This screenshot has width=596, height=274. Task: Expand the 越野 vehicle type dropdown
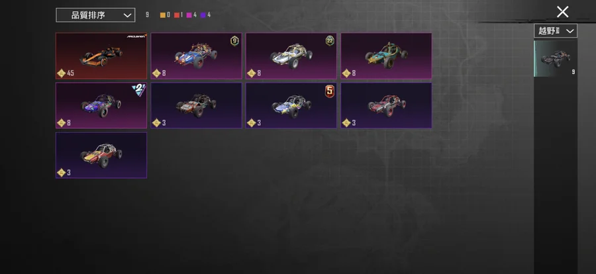coord(556,31)
